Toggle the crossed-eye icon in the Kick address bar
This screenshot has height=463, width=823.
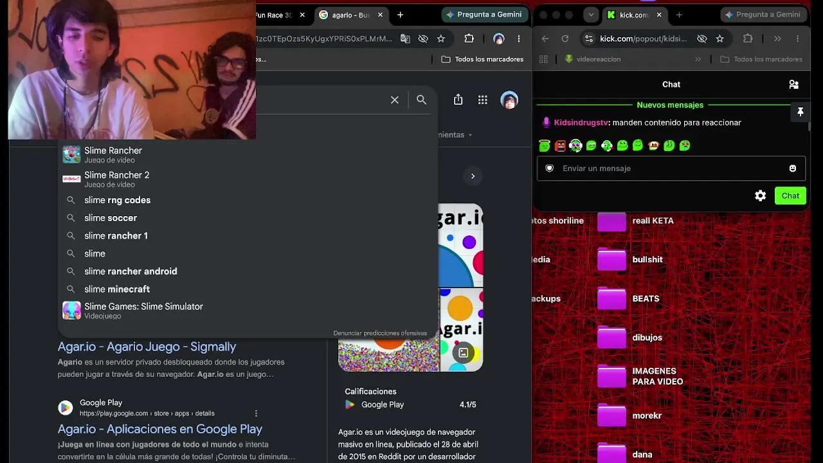[702, 39]
